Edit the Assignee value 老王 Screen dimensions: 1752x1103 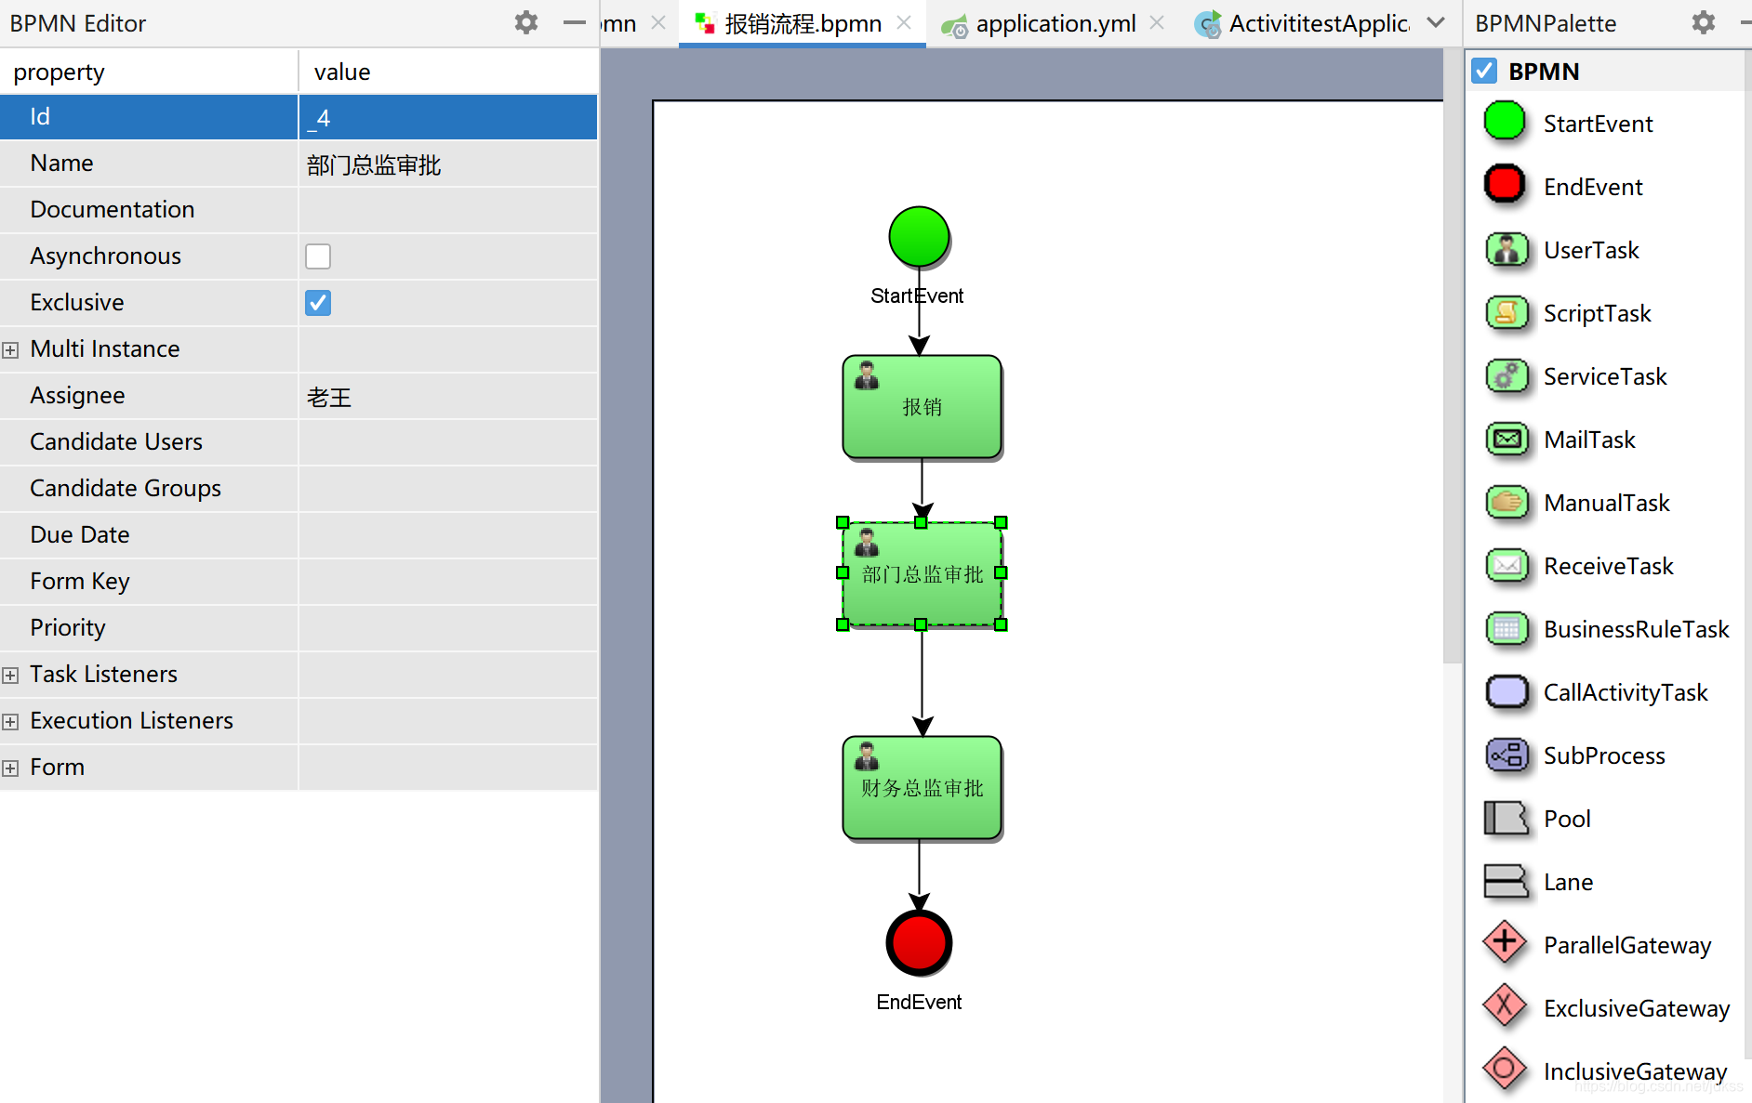click(x=448, y=396)
